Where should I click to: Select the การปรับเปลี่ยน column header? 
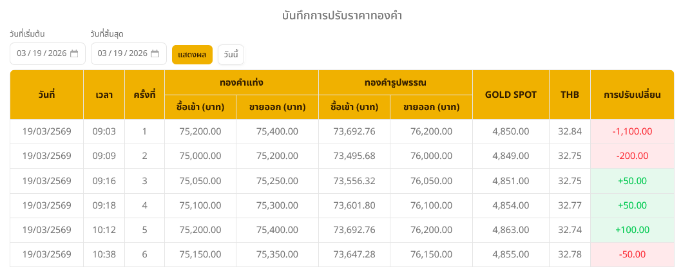[632, 95]
